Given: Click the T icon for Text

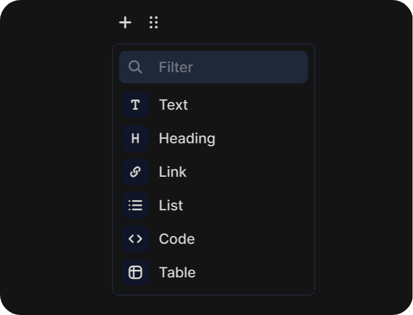Looking at the screenshot, I should [135, 105].
